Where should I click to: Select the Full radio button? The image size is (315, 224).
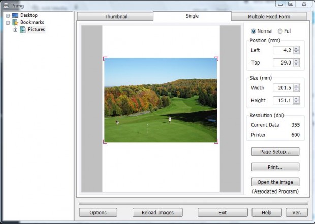point(280,31)
